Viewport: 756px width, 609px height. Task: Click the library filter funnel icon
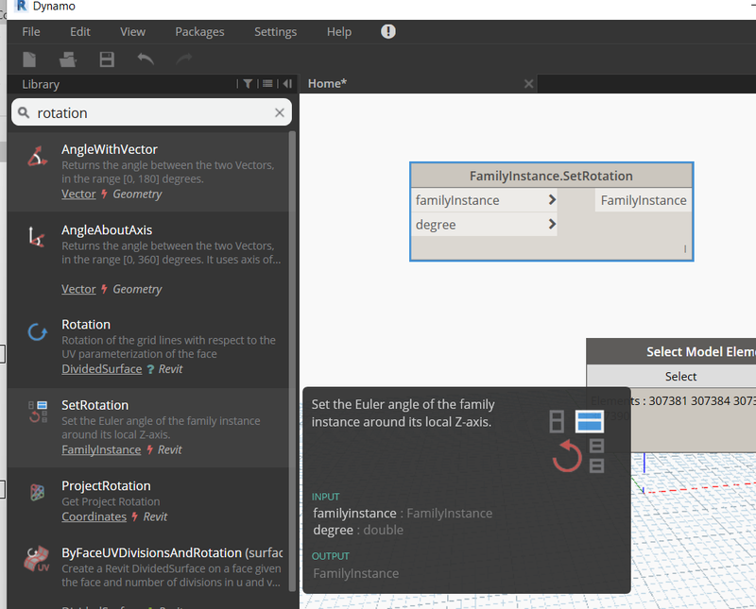point(248,84)
